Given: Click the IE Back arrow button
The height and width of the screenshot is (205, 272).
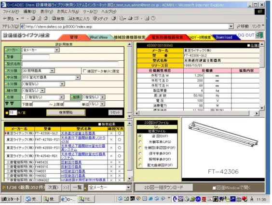Looking at the screenshot, I should point(9,18).
